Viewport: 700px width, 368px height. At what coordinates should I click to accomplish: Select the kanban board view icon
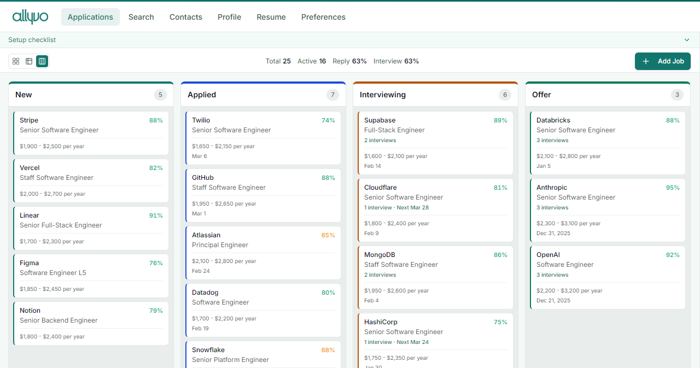tap(42, 61)
